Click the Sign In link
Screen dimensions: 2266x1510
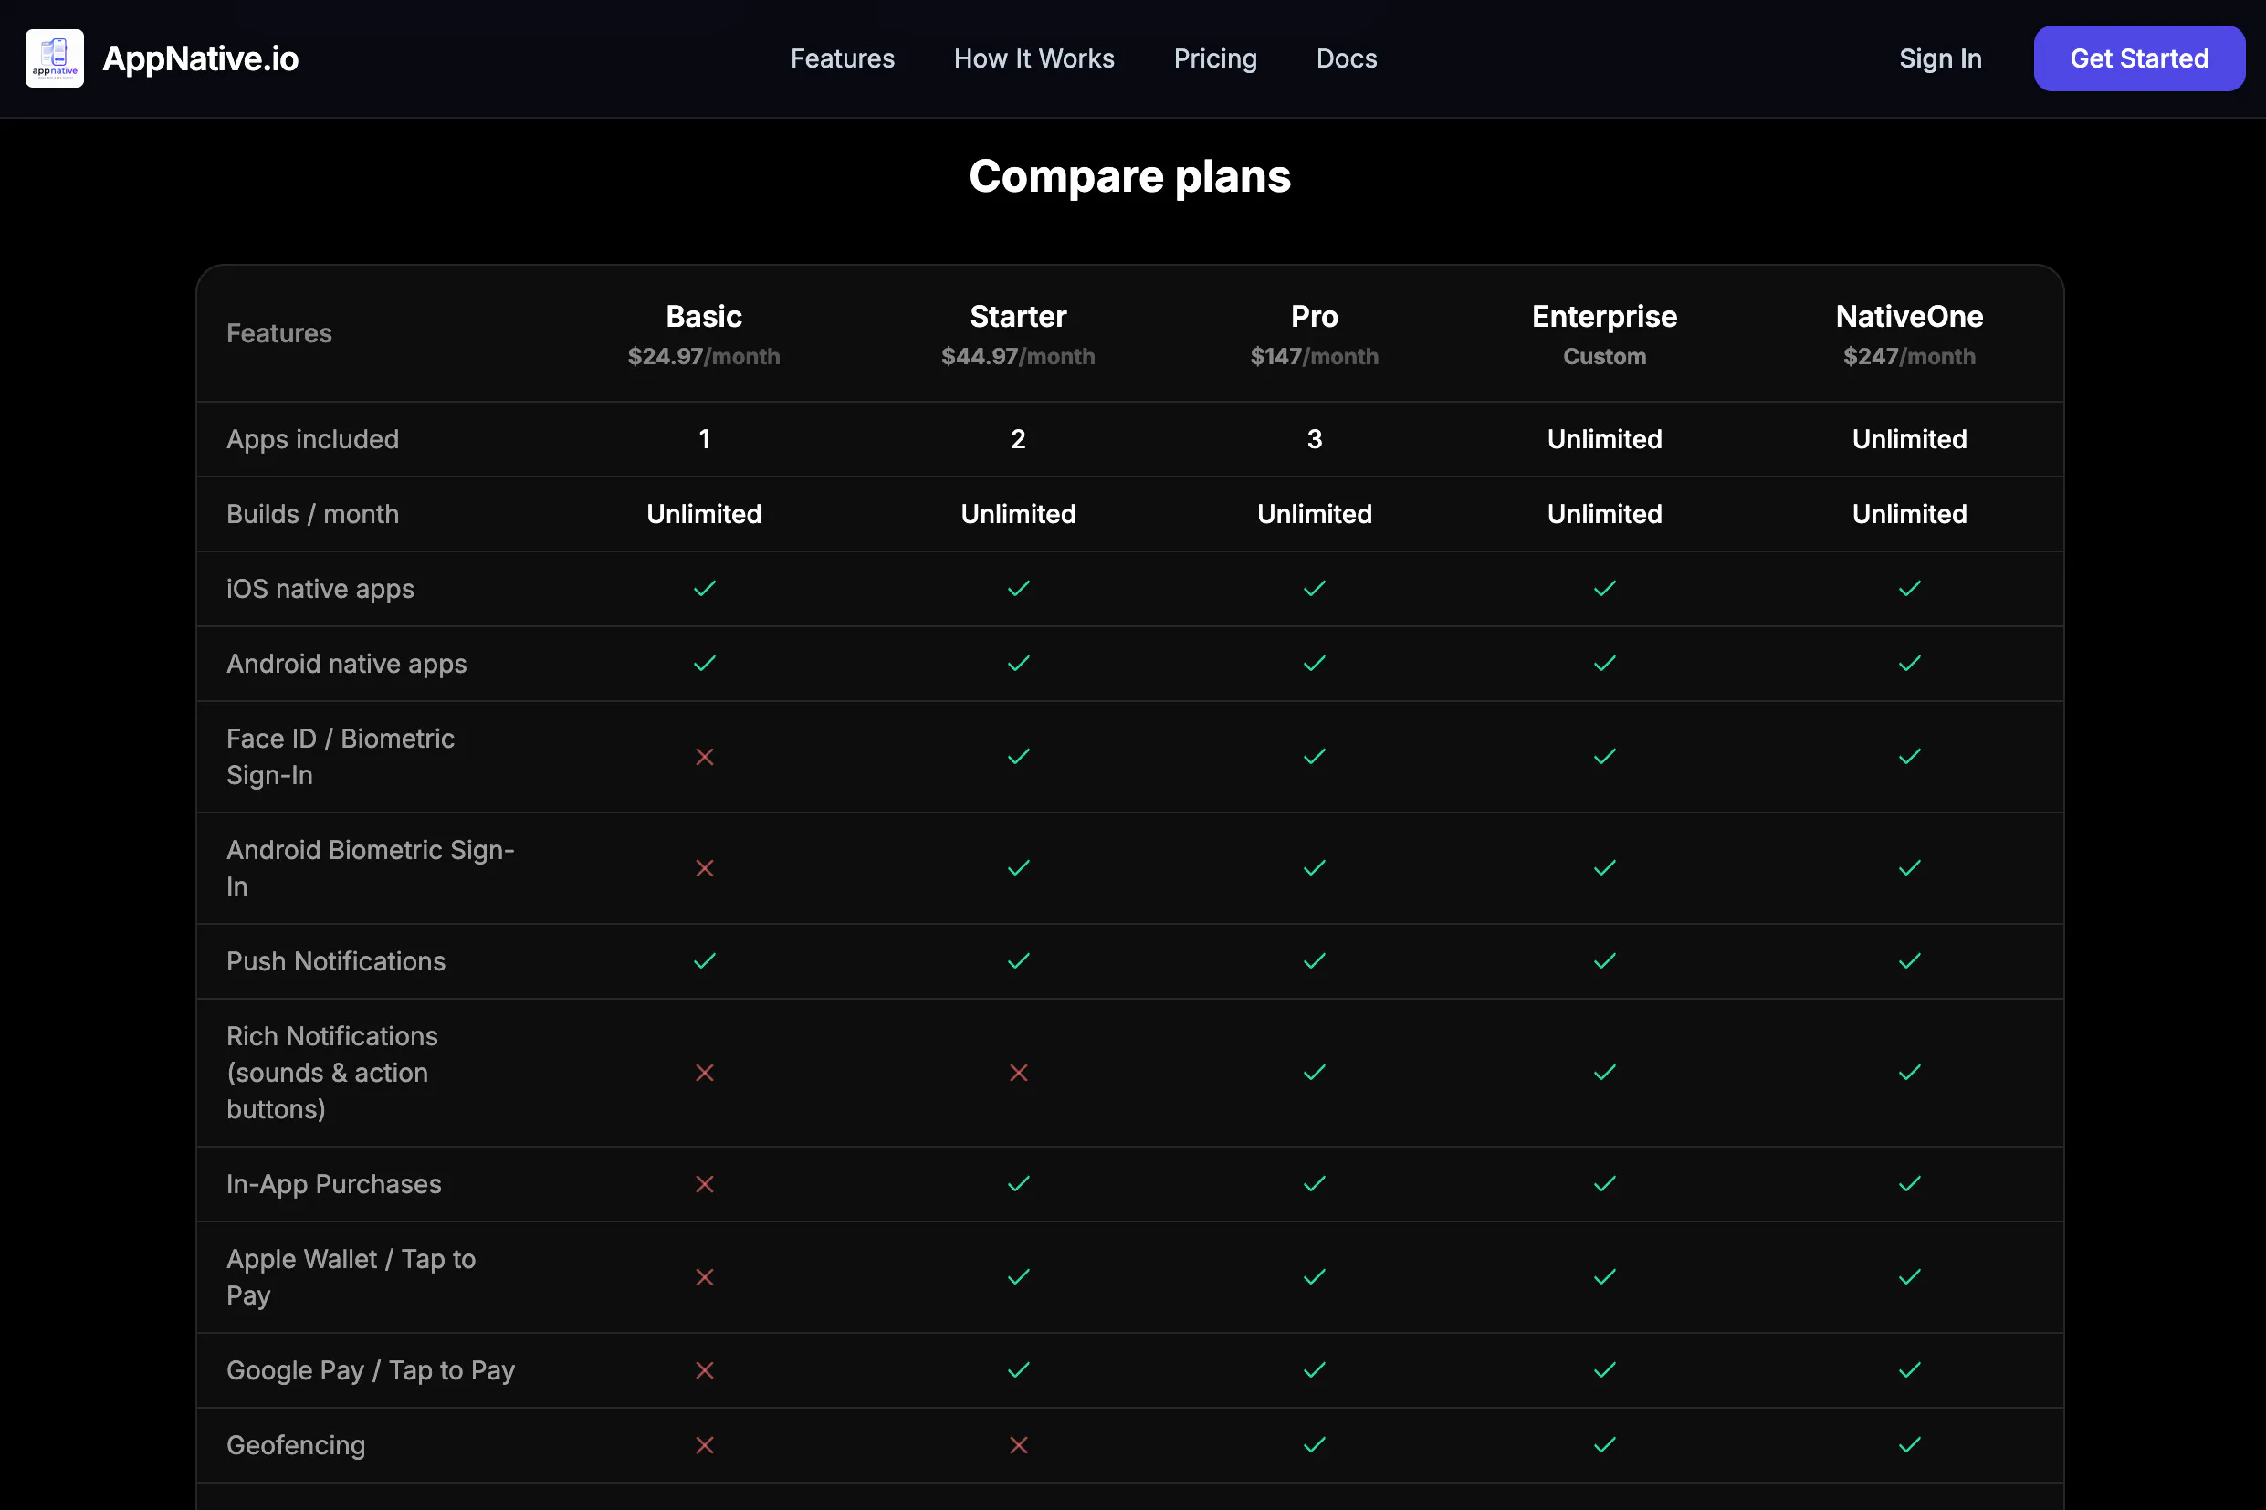click(x=1939, y=58)
